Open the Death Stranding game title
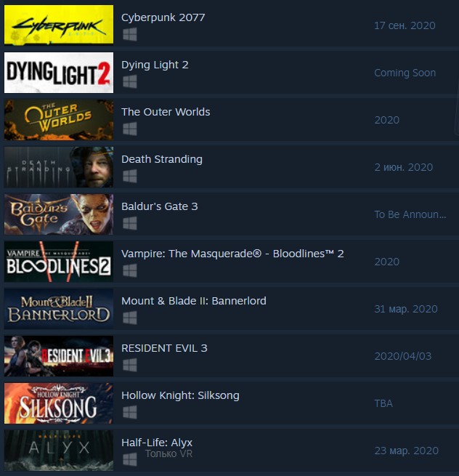The width and height of the screenshot is (459, 476). [162, 159]
